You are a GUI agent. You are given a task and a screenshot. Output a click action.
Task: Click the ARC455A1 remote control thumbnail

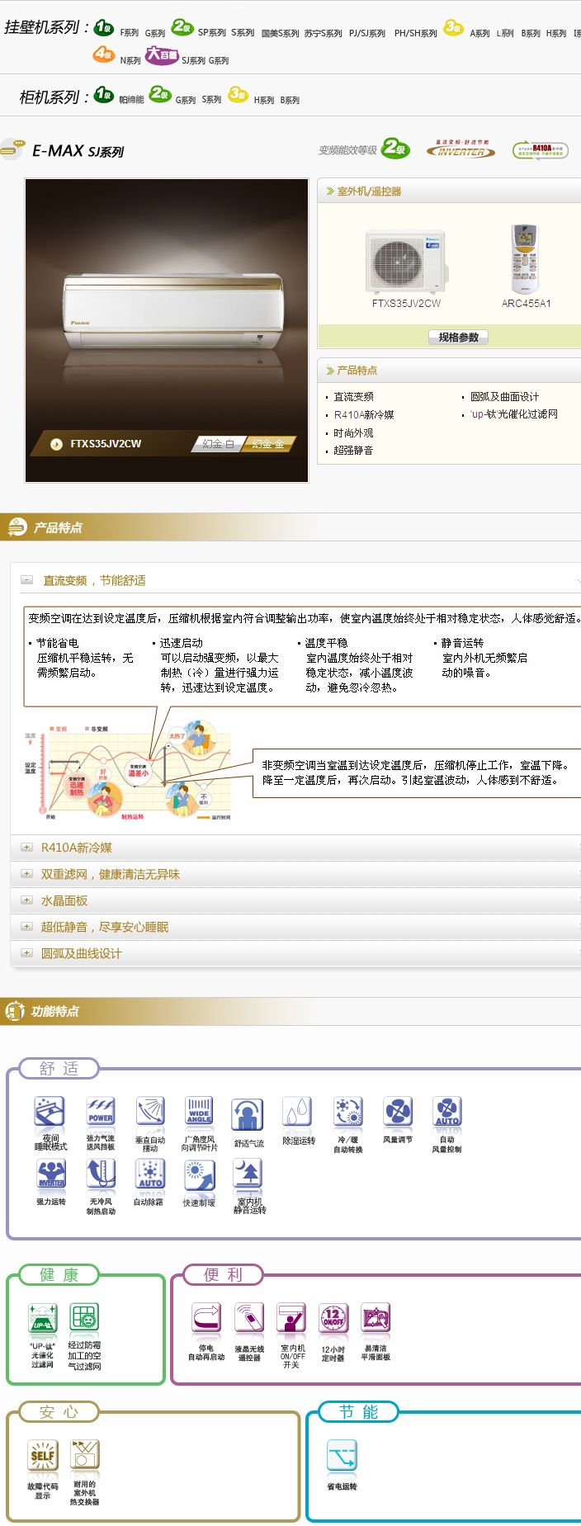pos(525,260)
